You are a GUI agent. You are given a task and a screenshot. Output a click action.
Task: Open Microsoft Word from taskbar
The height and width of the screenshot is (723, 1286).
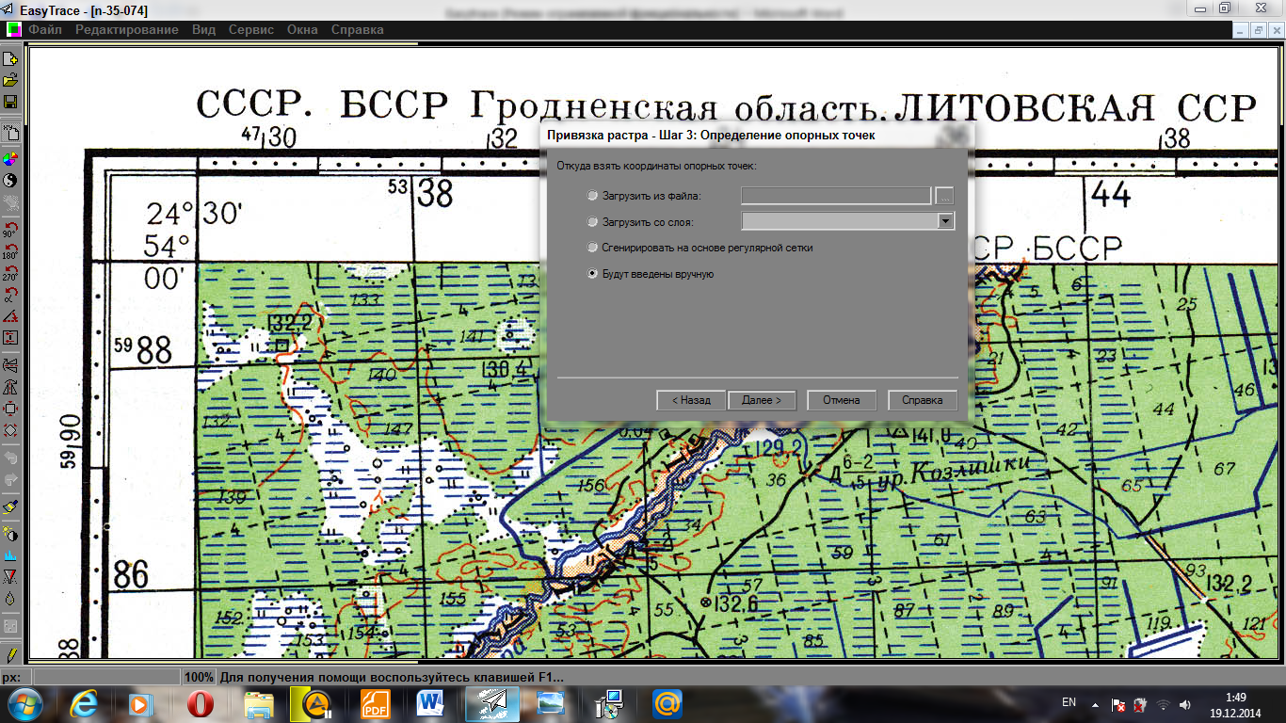pyautogui.click(x=430, y=703)
